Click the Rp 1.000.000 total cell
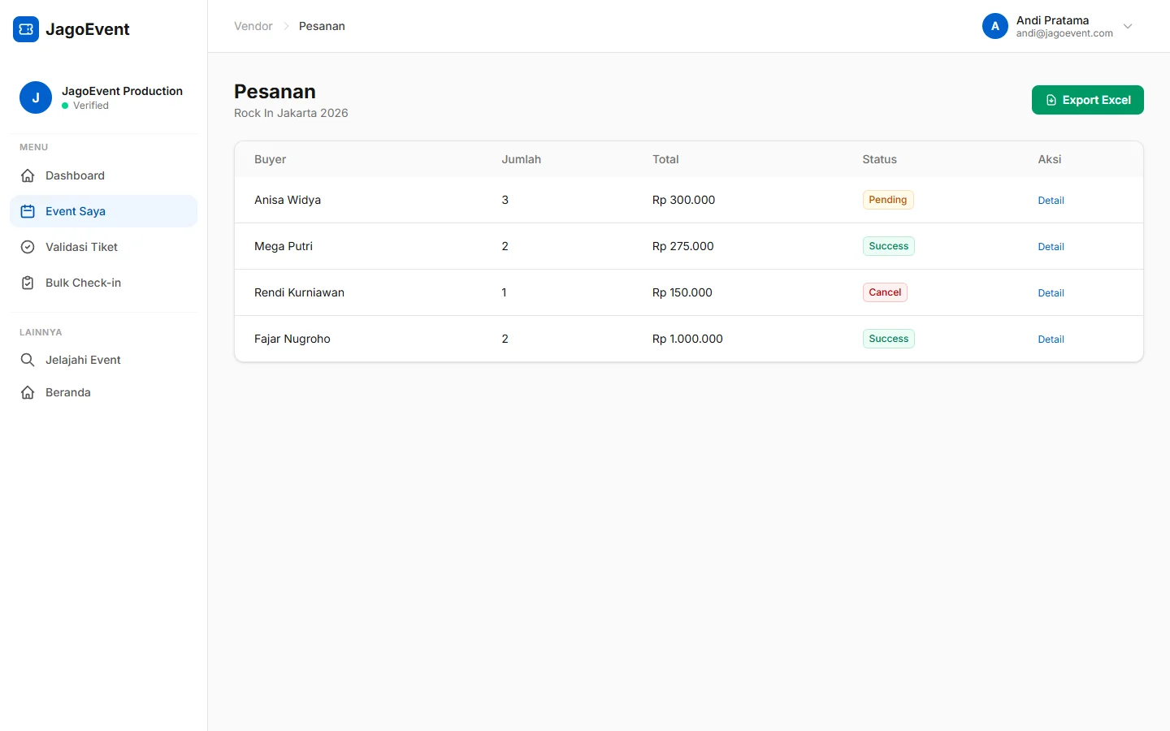 (x=687, y=339)
